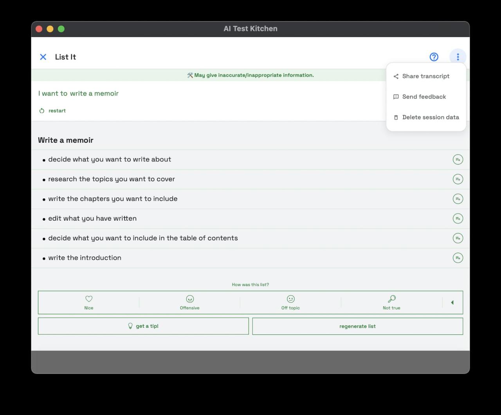This screenshot has height=415, width=501.
Task: Expand sub-list for 'research the topics' item
Action: [x=458, y=179]
